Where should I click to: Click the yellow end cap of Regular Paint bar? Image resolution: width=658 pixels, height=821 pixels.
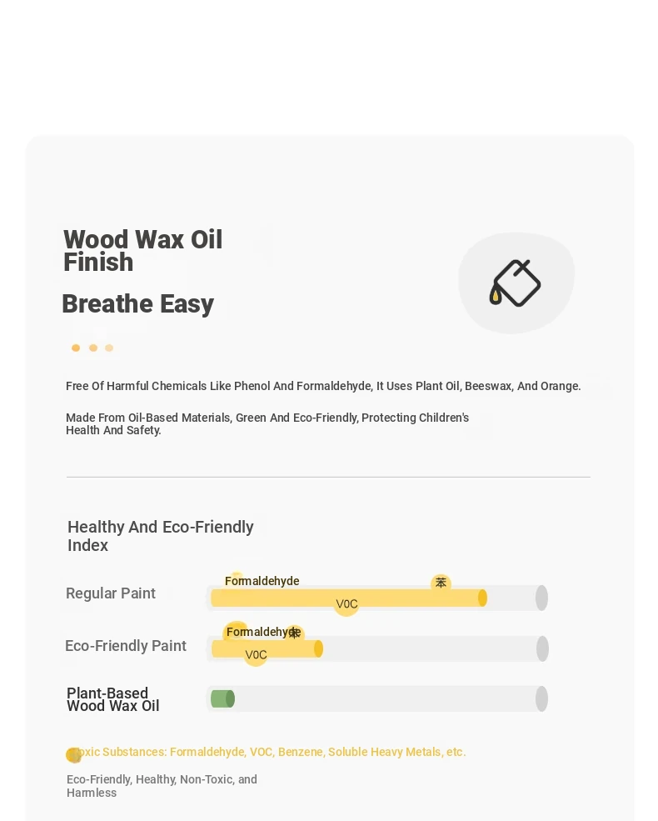482,598
